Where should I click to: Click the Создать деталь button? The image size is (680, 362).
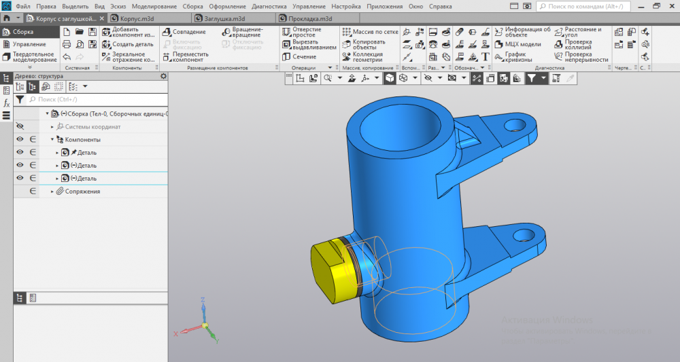[129, 44]
